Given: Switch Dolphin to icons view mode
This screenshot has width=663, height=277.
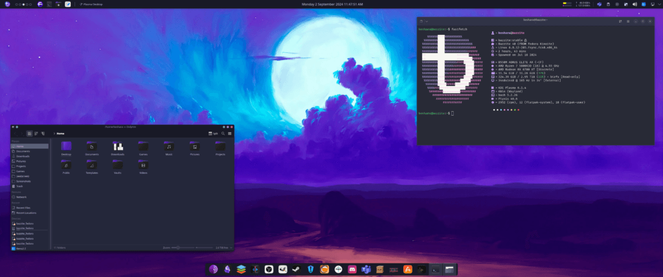Looking at the screenshot, I should click(30, 133).
